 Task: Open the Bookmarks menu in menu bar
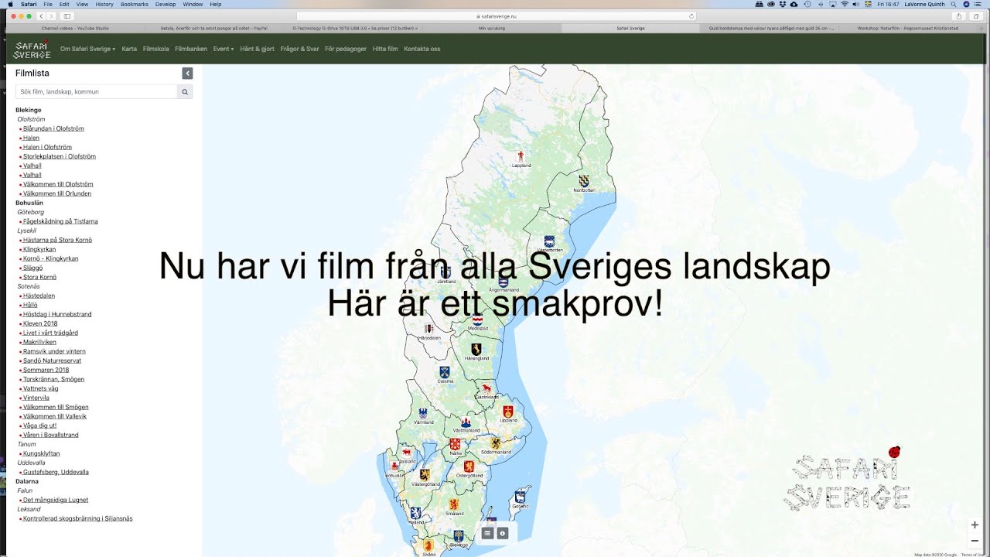[x=134, y=4]
